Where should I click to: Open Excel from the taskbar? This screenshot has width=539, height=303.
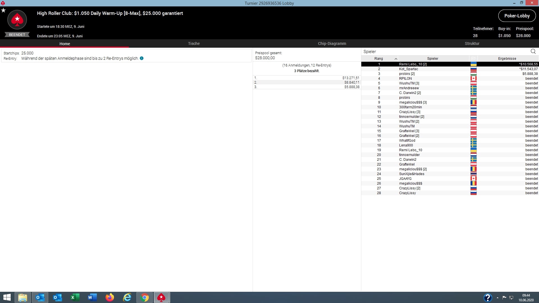[x=75, y=297]
